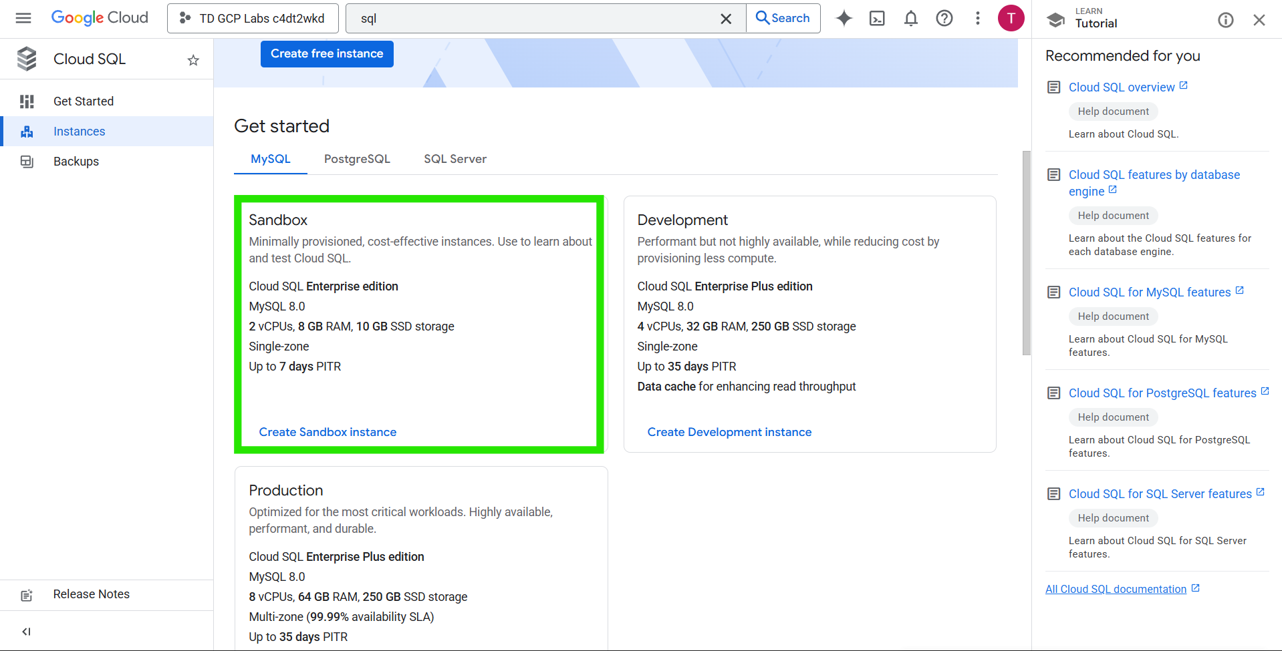Open the Gemini AI assistant sparkle icon
The width and height of the screenshot is (1282, 651).
[844, 18]
